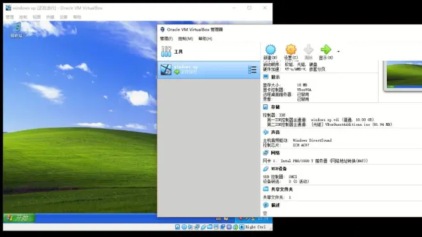This screenshot has width=422, height=237.
Task: Click shared folders icon in VM status bar
Action: tap(210, 227)
